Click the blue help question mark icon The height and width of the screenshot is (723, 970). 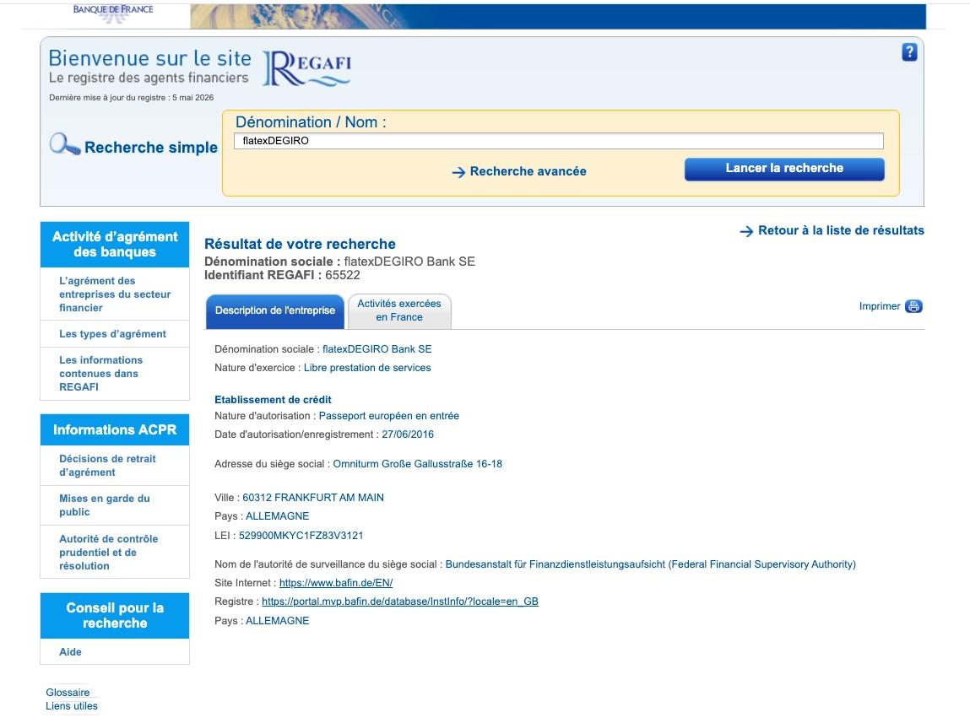[x=909, y=52]
